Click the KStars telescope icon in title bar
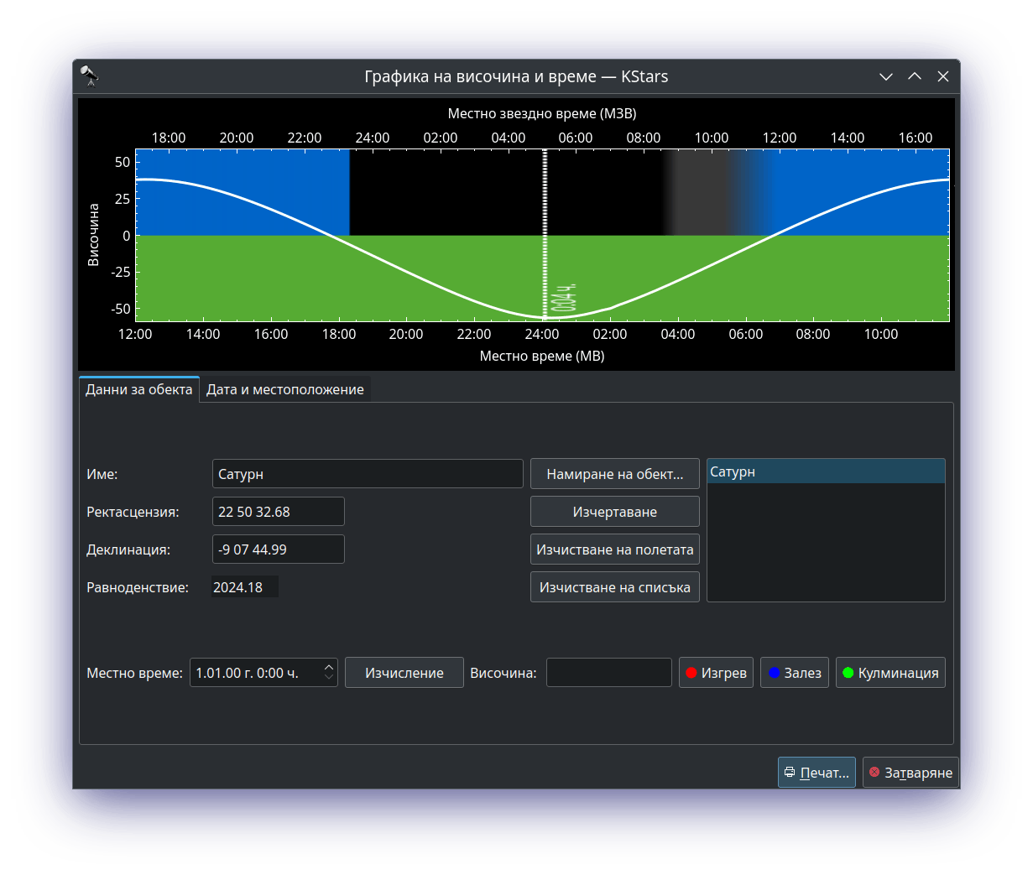Screen dimensions: 1033x875 [89, 76]
